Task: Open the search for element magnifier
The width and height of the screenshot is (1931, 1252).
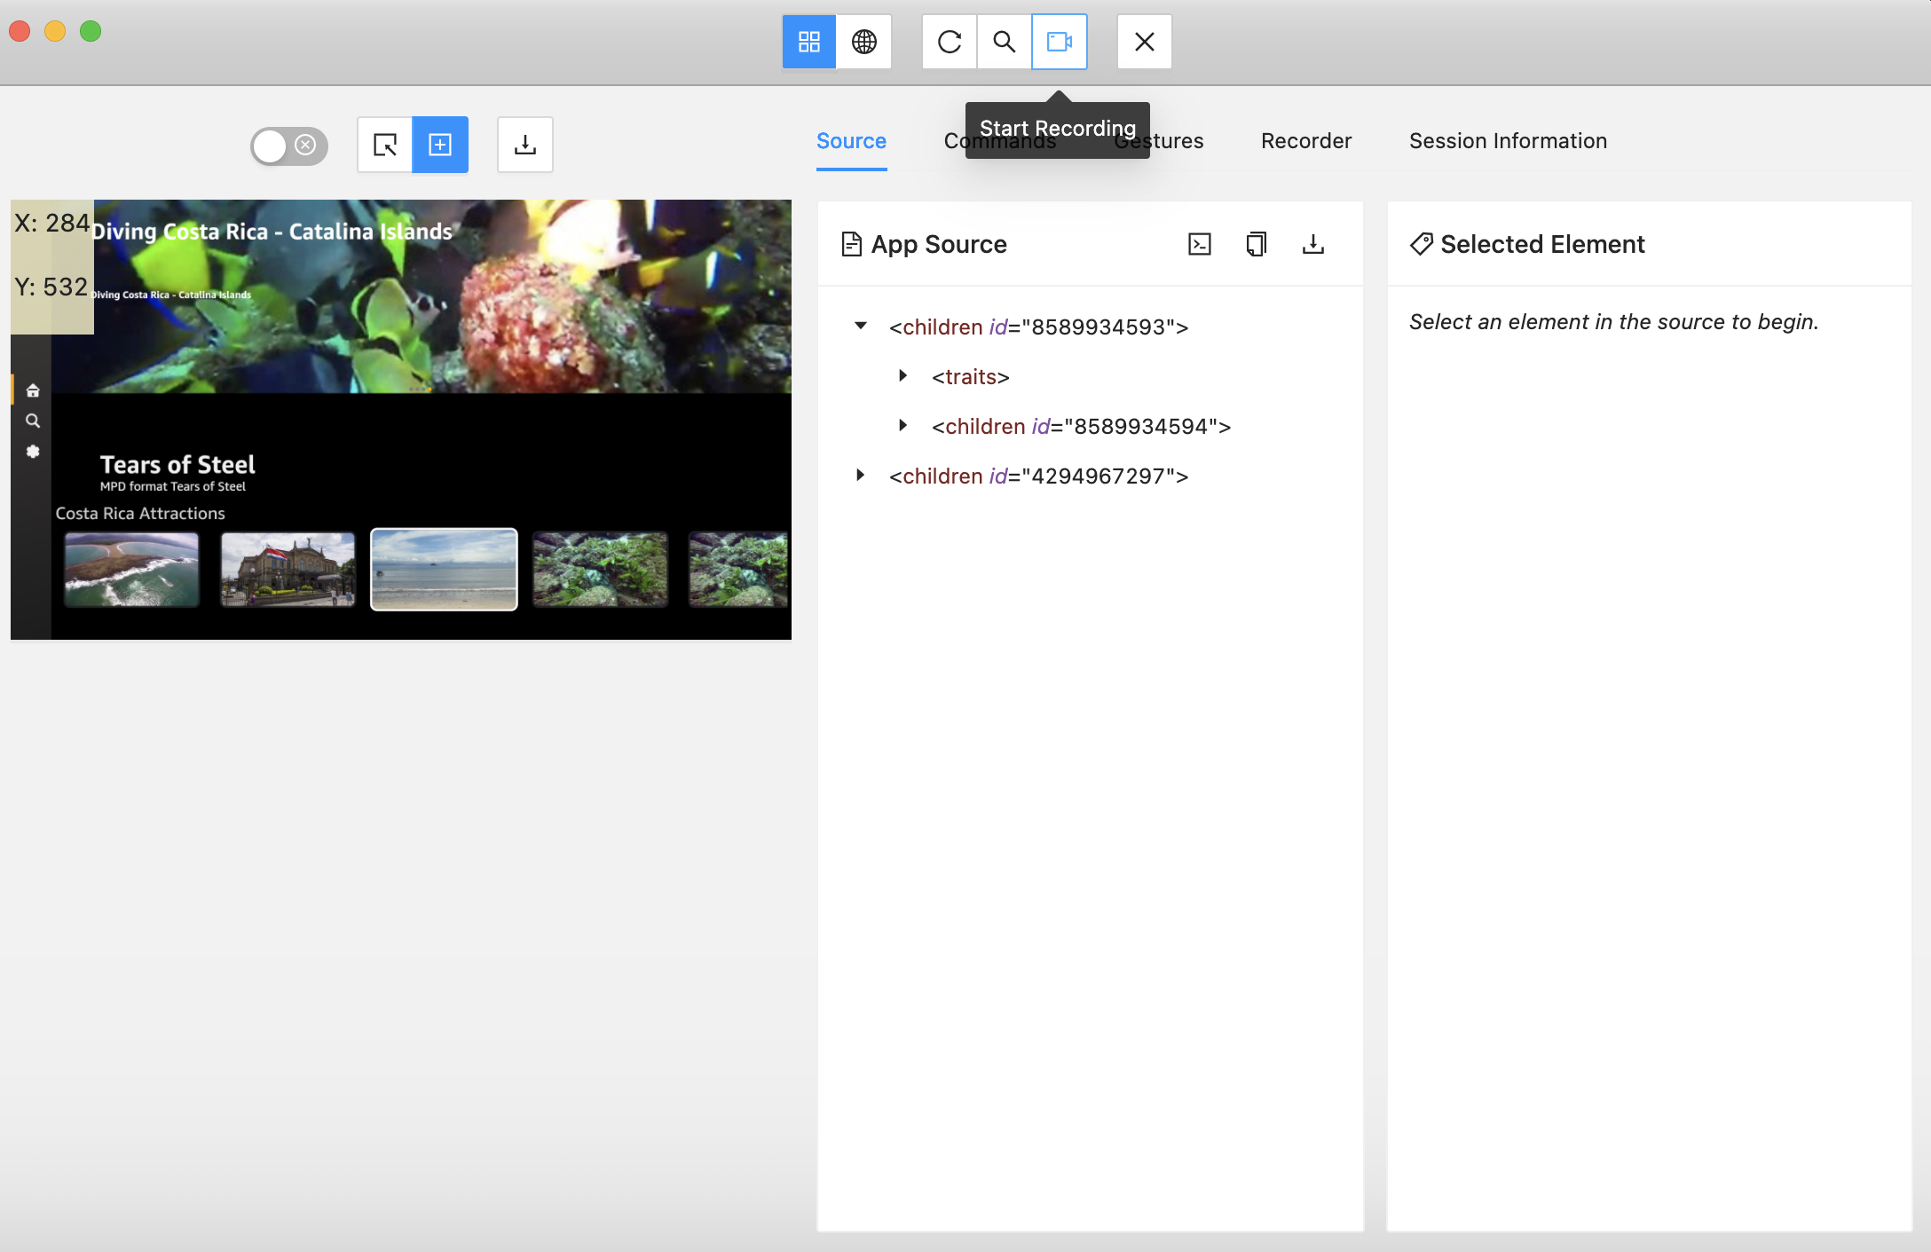Action: coord(1004,42)
